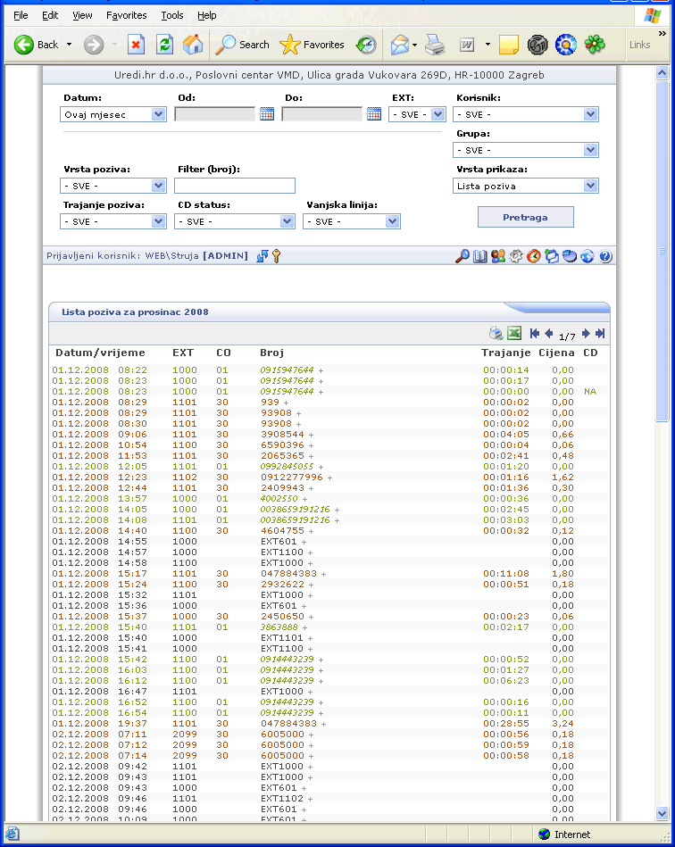Export call list to Excel
Image resolution: width=675 pixels, height=847 pixels.
(x=514, y=333)
